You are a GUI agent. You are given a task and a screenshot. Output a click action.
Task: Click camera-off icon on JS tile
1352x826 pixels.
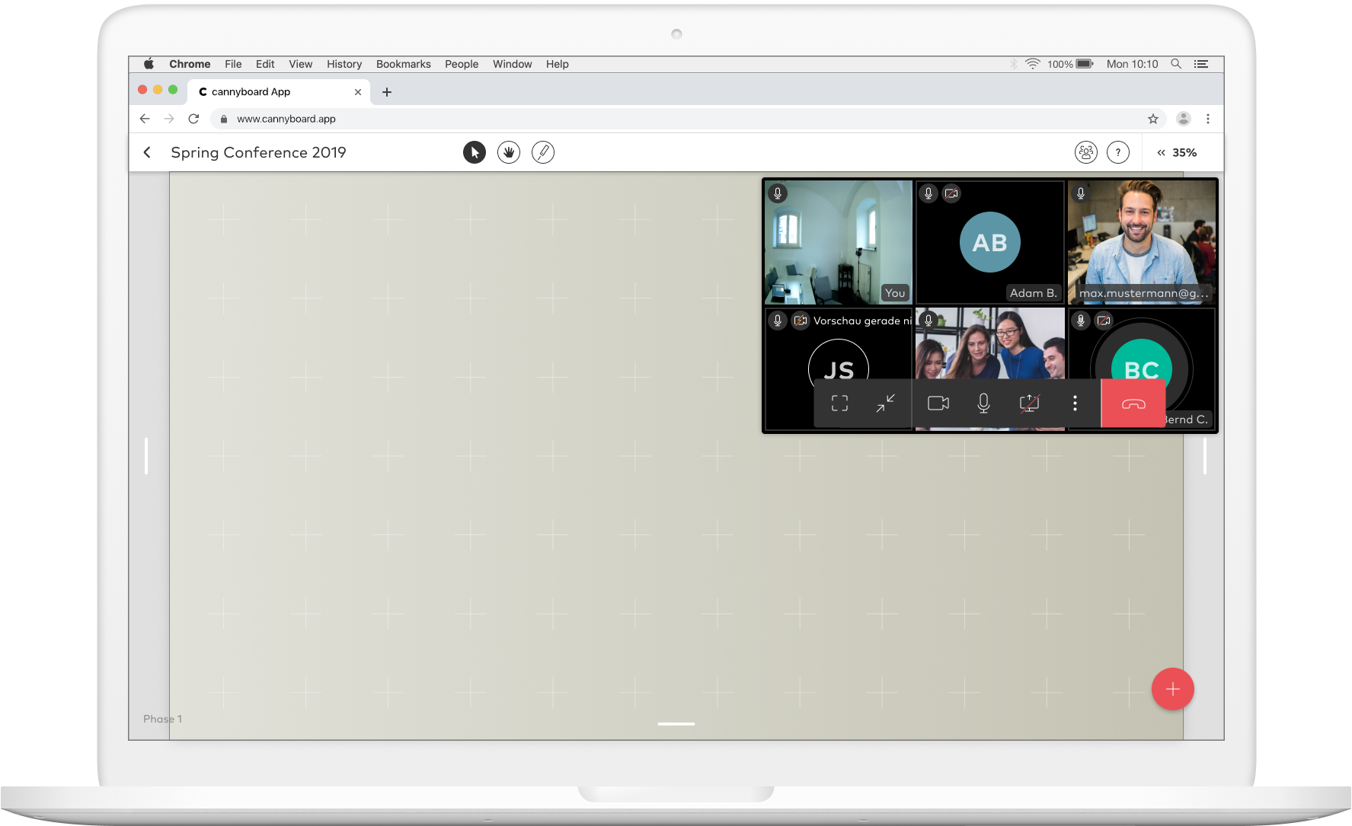coord(801,321)
